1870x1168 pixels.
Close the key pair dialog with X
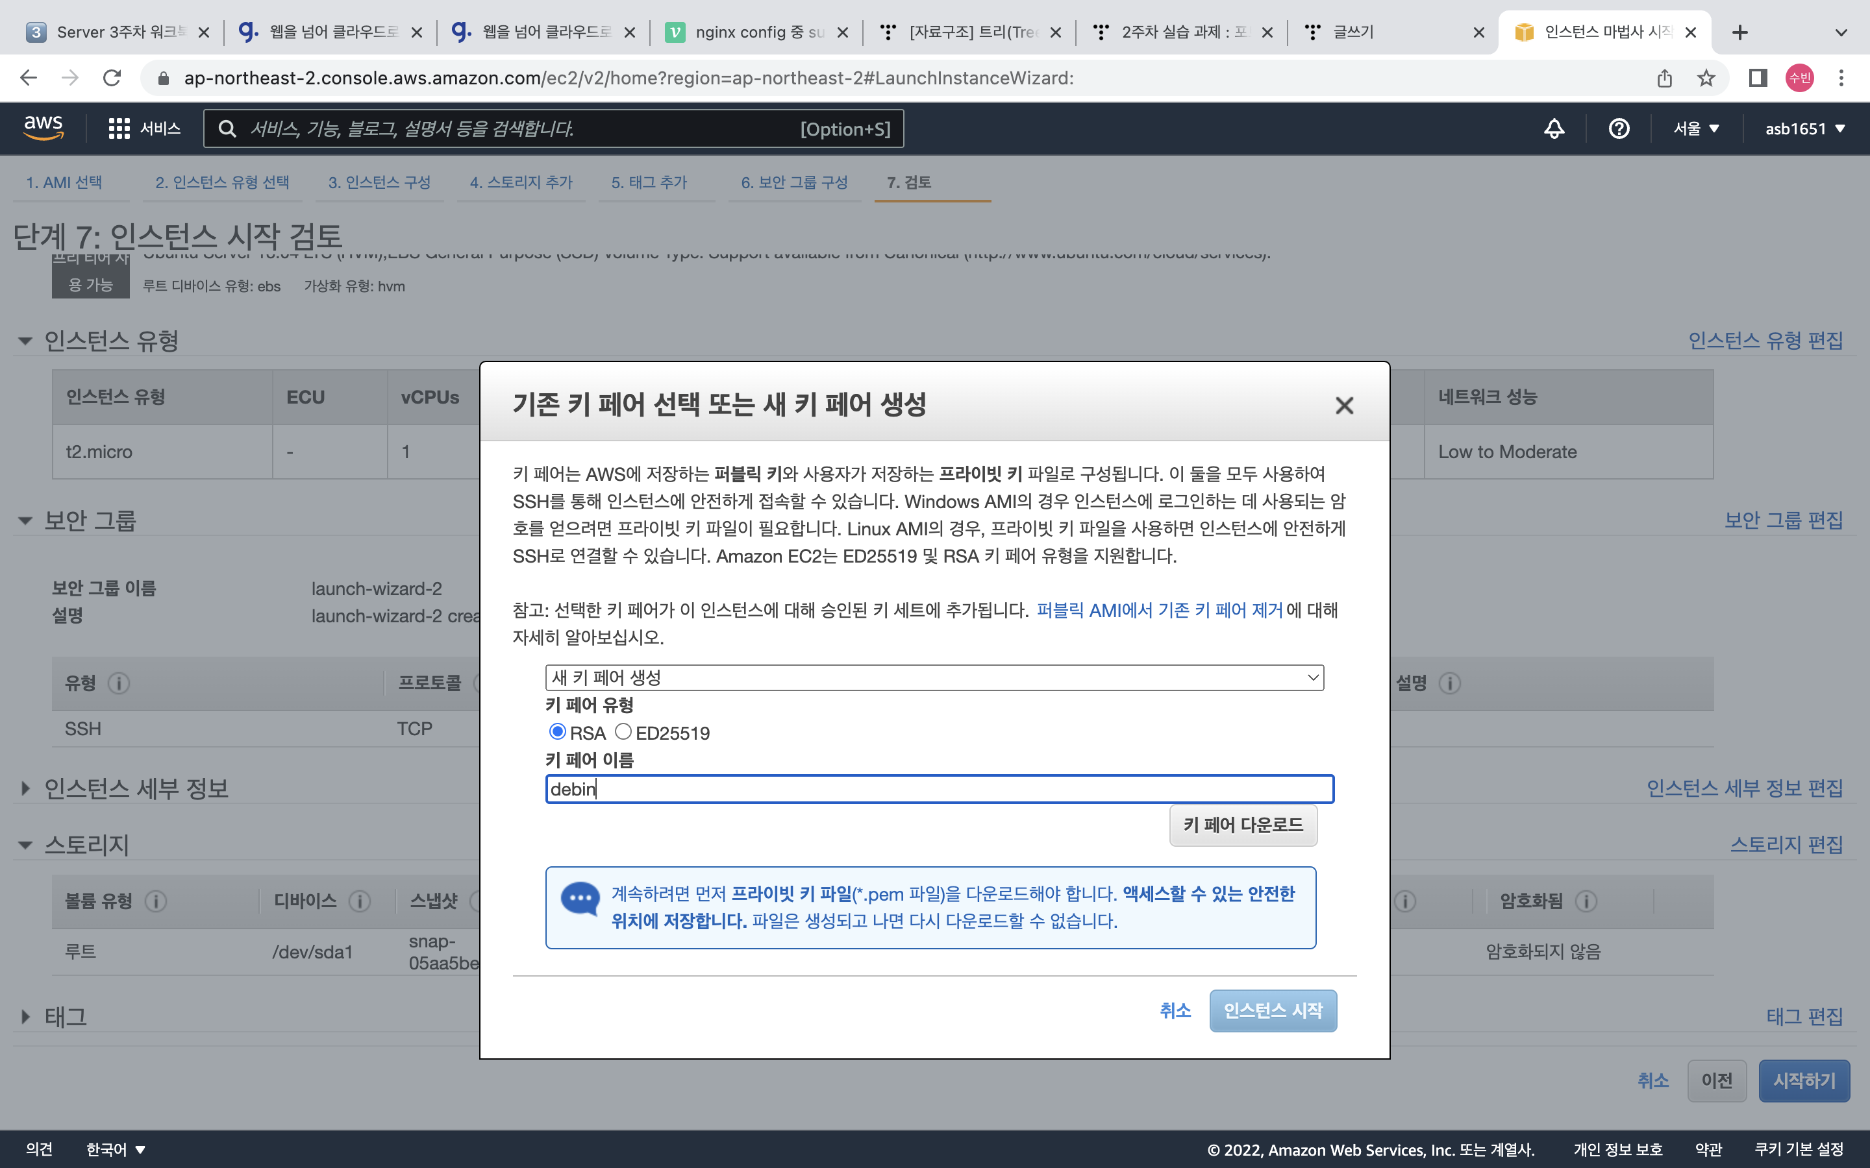click(x=1344, y=406)
